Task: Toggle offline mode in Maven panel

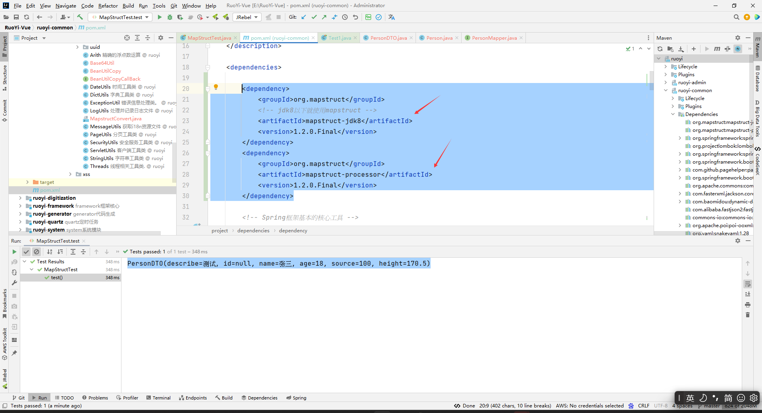Action: tap(738, 48)
